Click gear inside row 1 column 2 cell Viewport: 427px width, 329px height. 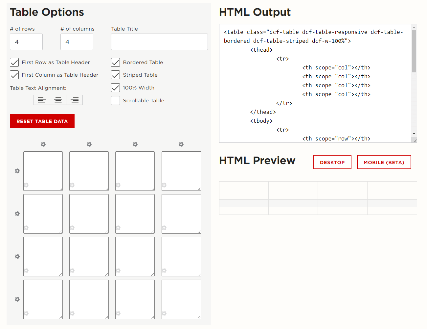point(72,185)
